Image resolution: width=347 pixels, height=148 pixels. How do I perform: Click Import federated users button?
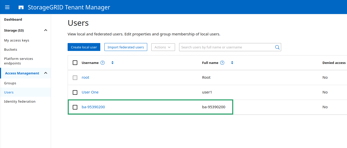click(126, 47)
